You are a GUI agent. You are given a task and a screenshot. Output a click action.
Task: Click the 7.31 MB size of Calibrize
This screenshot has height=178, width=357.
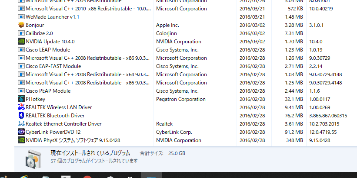tap(294, 33)
